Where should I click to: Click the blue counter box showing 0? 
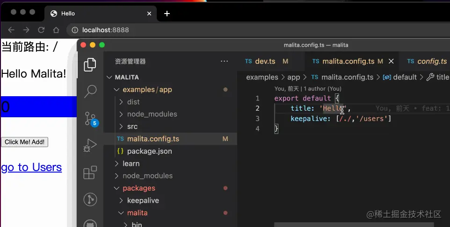pyautogui.click(x=39, y=107)
